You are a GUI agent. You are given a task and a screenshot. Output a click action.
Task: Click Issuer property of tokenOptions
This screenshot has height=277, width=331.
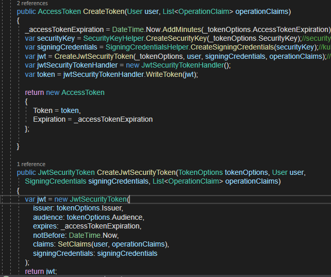pyautogui.click(x=111, y=208)
